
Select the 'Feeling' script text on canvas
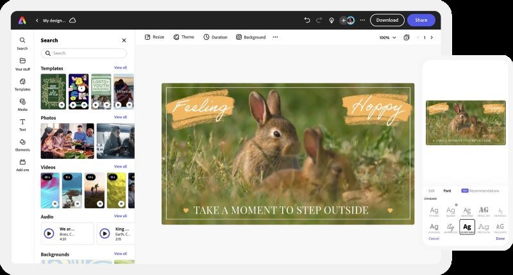coord(201,107)
